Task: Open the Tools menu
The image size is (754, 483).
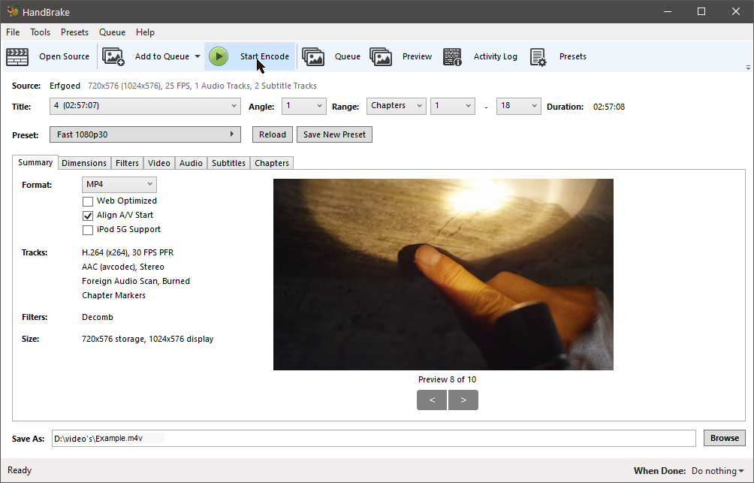Action: click(x=41, y=32)
